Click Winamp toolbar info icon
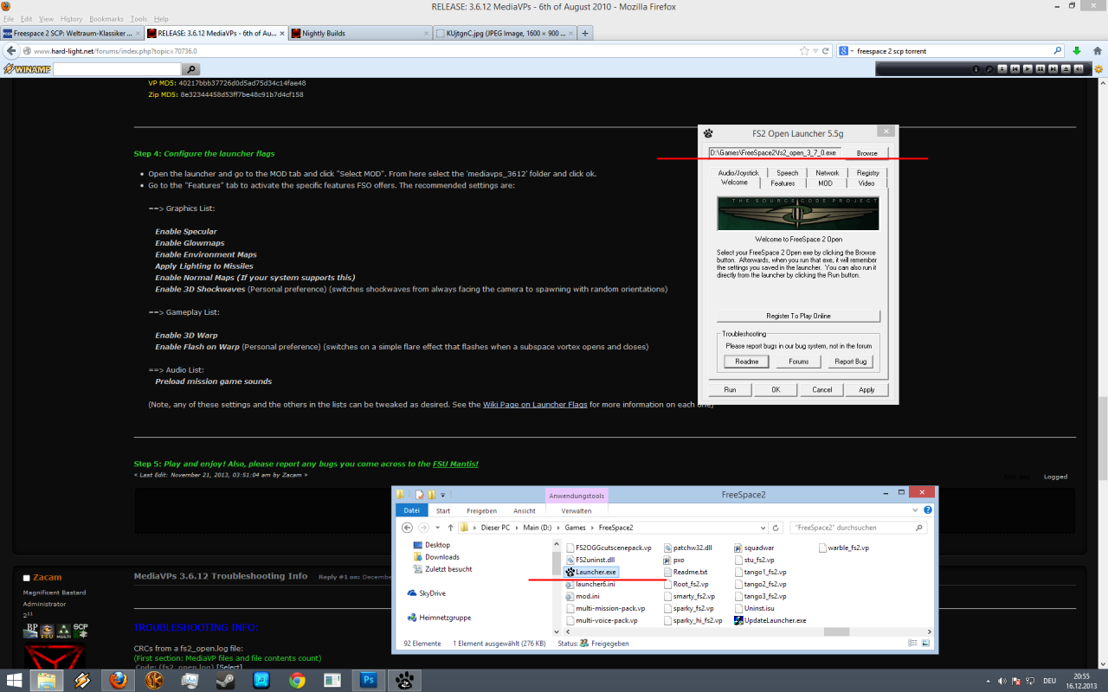The height and width of the screenshot is (692, 1108). (x=976, y=69)
